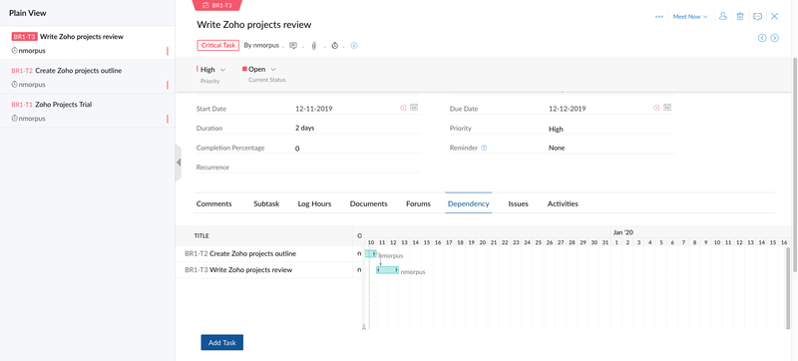Click the Jan '20 month label
The height and width of the screenshot is (361, 798).
coord(622,232)
